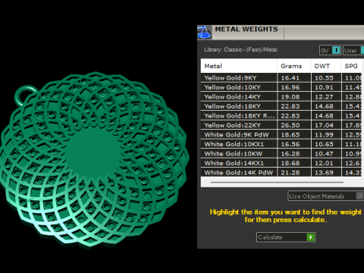
Task: Click the 17.04 DWT value
Action: [x=324, y=125]
